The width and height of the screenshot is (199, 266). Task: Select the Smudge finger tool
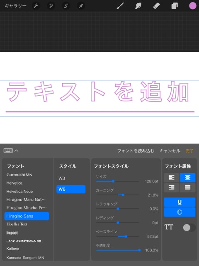point(138,6)
